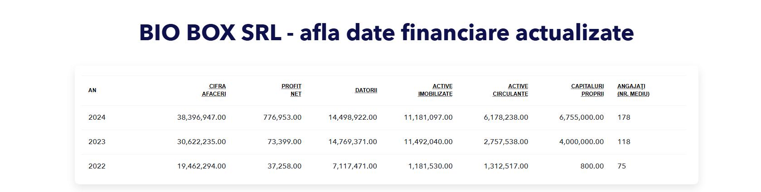Click the 6,178,238.00 current assets value
The width and height of the screenshot is (761, 192).
click(x=506, y=117)
